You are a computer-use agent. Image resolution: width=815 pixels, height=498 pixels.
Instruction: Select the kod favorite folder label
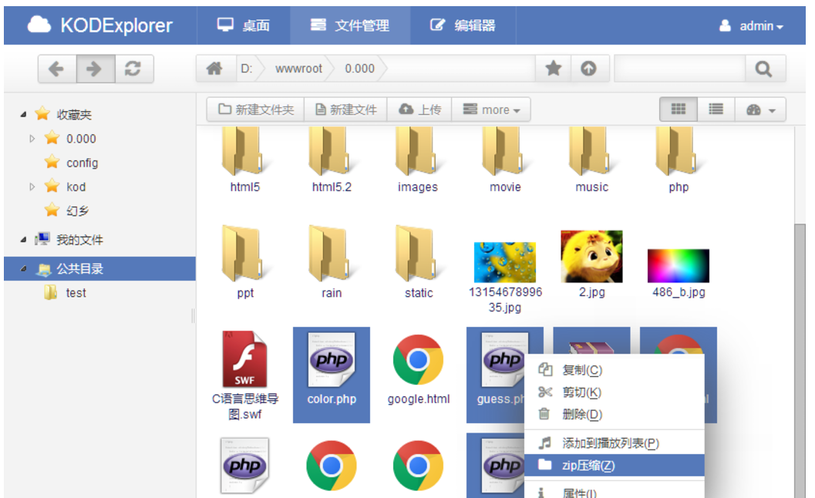pos(76,187)
